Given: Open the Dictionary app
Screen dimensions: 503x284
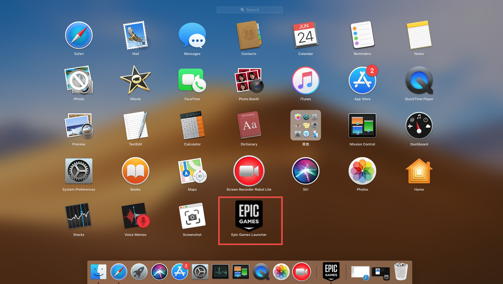Looking at the screenshot, I should coord(249,126).
